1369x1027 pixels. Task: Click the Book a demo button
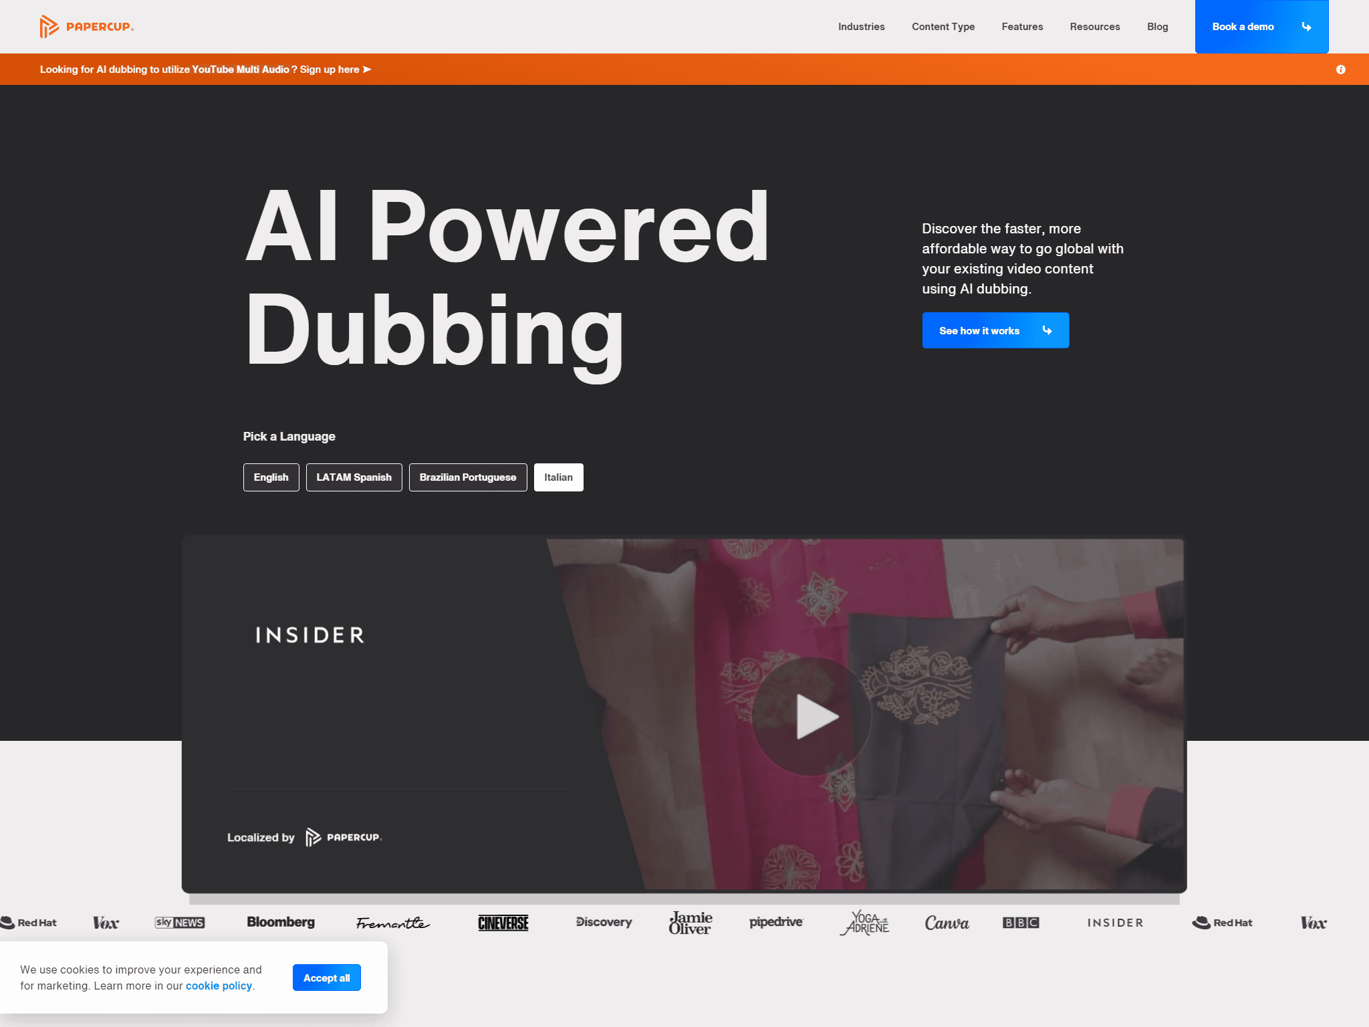[1261, 27]
